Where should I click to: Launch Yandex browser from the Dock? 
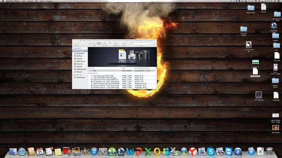[193, 151]
